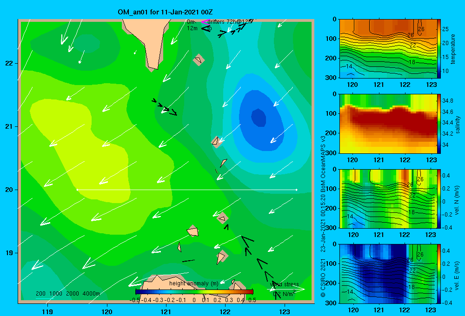465x316 pixels.
Task: Click the island near 19.5N 122E
Action: click(222, 218)
